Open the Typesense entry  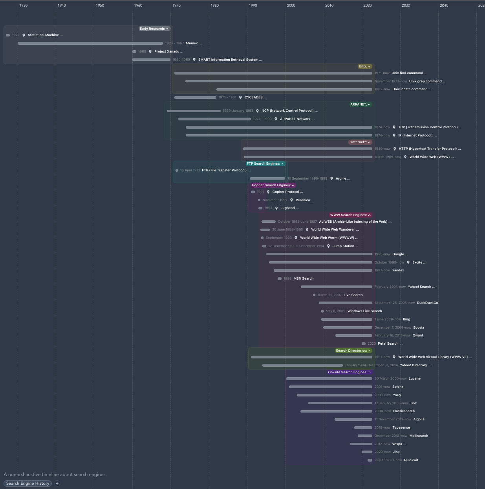[x=401, y=428]
